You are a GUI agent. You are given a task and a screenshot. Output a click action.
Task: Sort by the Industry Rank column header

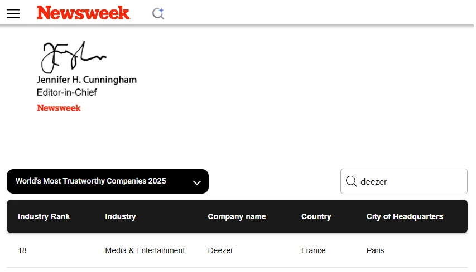point(44,216)
